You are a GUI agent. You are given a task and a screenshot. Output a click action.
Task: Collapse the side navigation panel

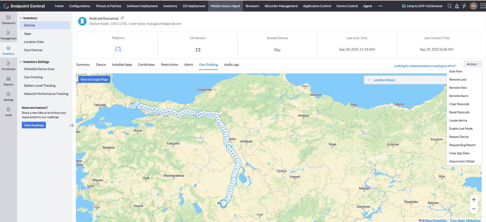(72, 125)
